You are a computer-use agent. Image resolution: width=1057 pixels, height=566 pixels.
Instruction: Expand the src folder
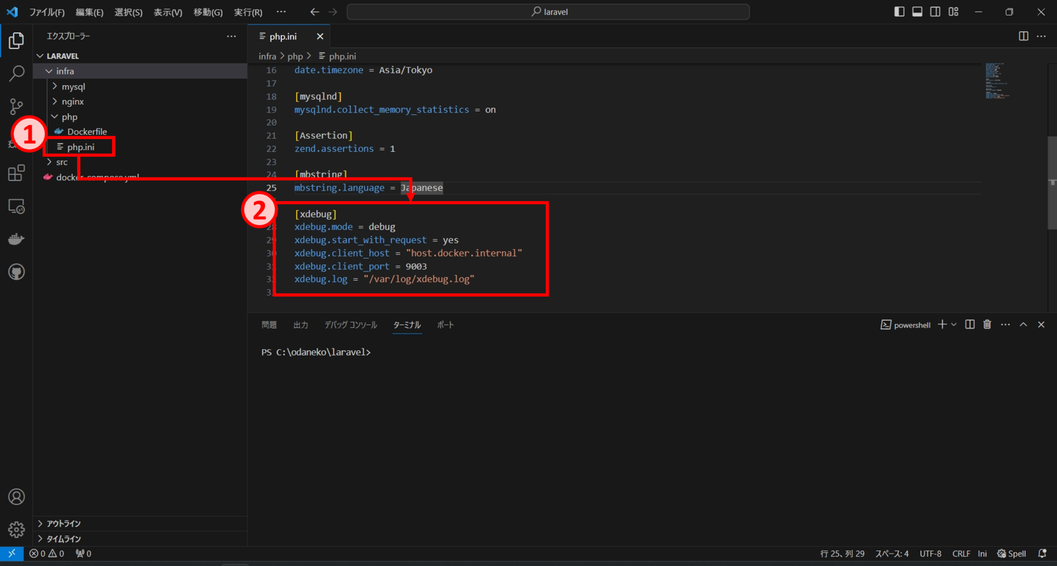[61, 161]
